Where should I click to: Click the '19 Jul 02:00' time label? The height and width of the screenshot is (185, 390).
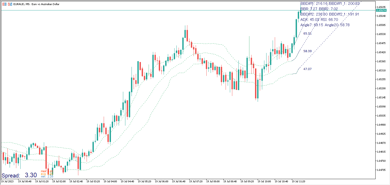59,181
